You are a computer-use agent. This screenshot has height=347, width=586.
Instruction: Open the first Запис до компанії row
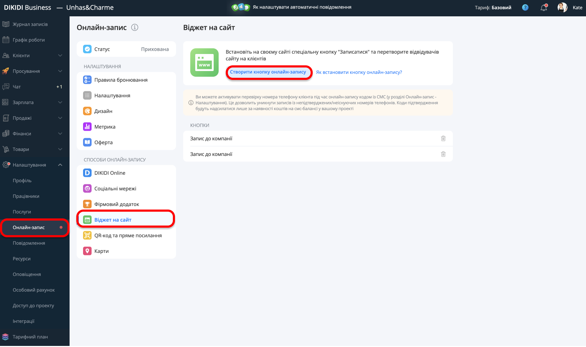(318, 139)
